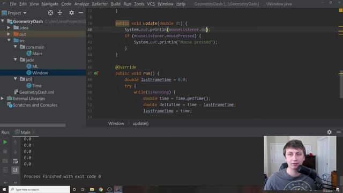Click the yellow inspection indicator at editor top
343x193 pixels.
pyautogui.click(x=341, y=10)
